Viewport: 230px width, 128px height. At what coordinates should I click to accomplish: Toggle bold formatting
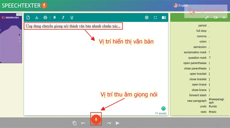coord(55,18)
